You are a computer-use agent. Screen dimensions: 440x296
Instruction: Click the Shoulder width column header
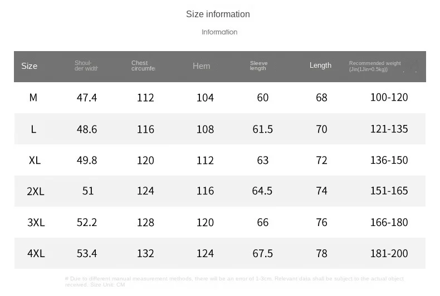click(86, 66)
